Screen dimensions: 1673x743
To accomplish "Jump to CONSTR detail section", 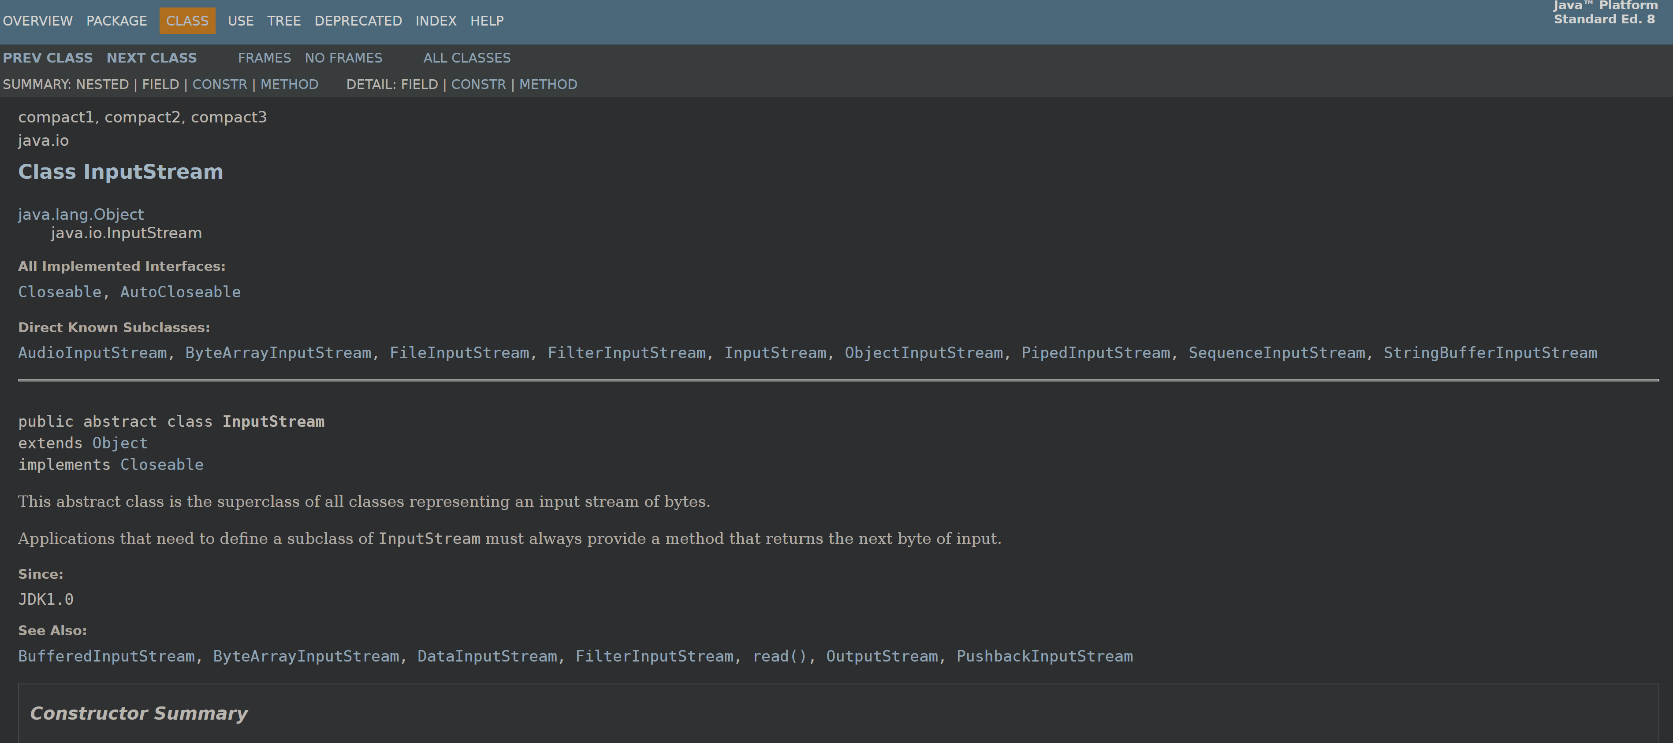I will (479, 85).
